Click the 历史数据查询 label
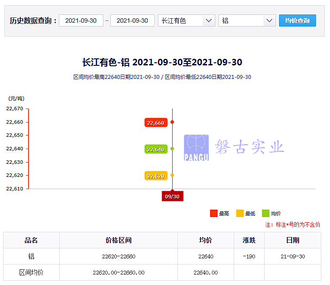Image resolution: width=330 pixels, height=285 pixels. coord(33,20)
